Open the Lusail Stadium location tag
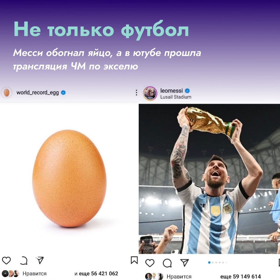 tap(176, 97)
